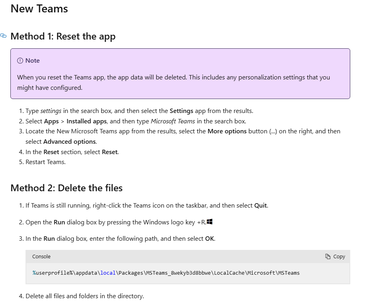The height and width of the screenshot is (303, 365).
Task: Click the 'Restart Teams.' step
Action: [45, 162]
